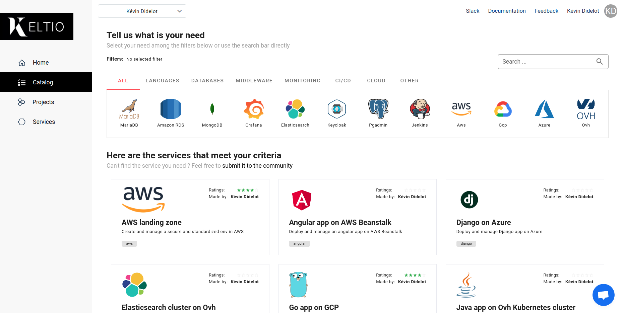
Task: Filter services by the Ovh icon
Action: tap(585, 109)
